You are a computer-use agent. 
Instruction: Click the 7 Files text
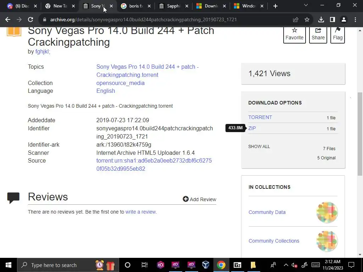click(x=329, y=149)
